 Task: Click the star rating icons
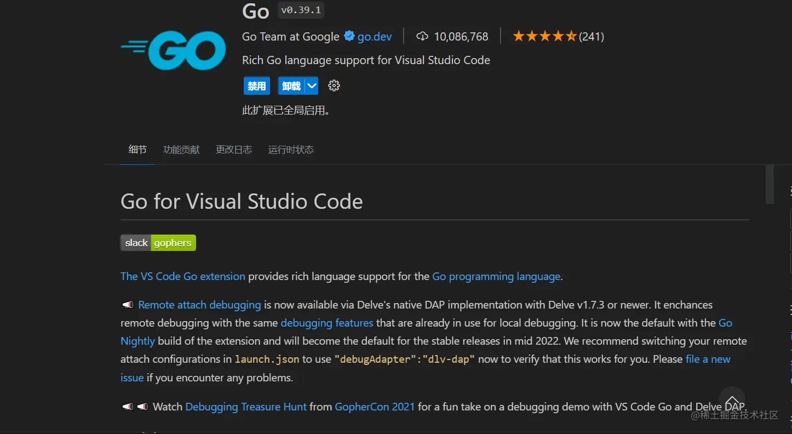(544, 37)
